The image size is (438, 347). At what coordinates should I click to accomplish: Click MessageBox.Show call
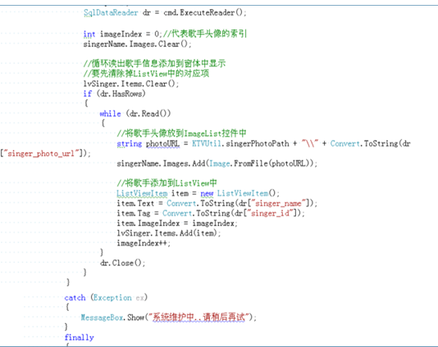point(168,318)
